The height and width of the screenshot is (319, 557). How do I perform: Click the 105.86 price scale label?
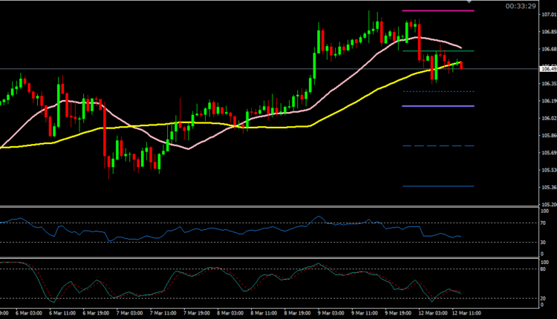pos(549,136)
